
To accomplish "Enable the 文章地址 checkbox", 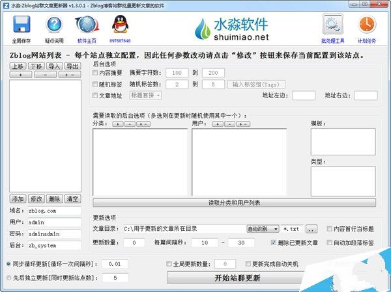I will [x=95, y=96].
